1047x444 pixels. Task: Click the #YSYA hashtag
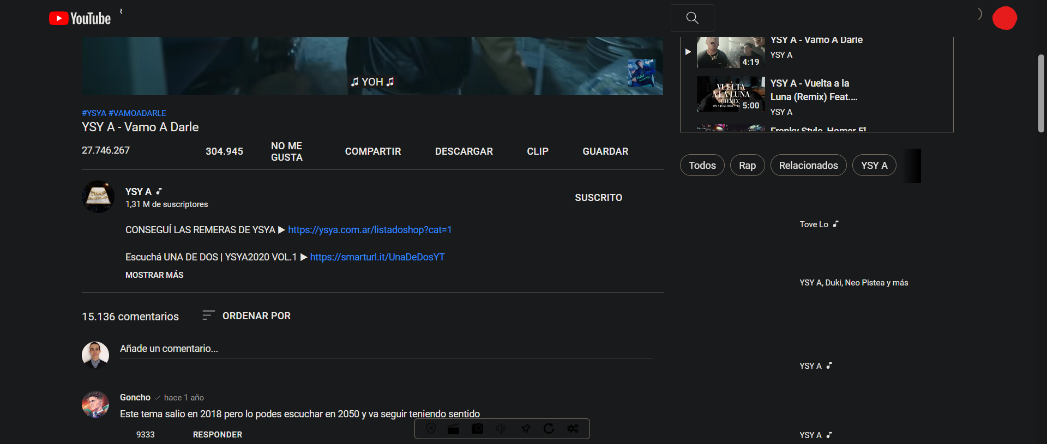coord(94,113)
